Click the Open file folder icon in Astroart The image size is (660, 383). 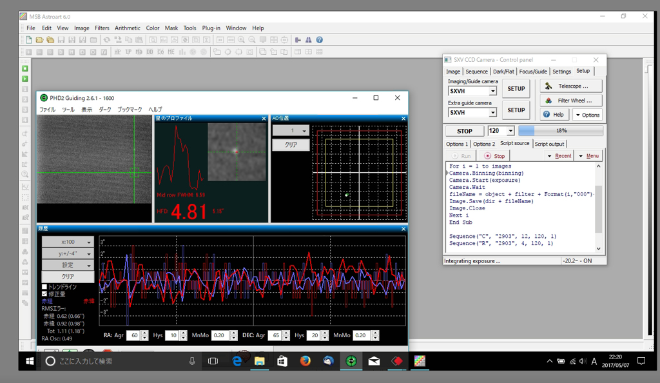(39, 40)
